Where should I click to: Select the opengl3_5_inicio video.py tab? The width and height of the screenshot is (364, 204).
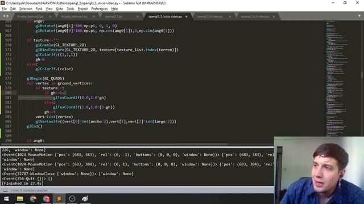pyautogui.click(x=166, y=16)
